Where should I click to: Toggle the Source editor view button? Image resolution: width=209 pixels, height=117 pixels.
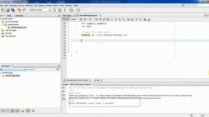pos(66,19)
